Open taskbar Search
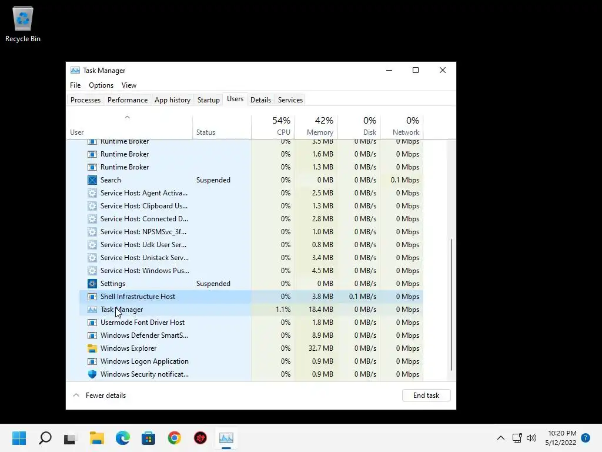Image resolution: width=602 pixels, height=452 pixels. [x=45, y=438]
